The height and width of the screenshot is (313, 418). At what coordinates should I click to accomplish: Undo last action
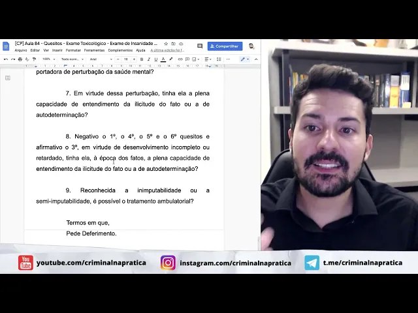click(6, 59)
